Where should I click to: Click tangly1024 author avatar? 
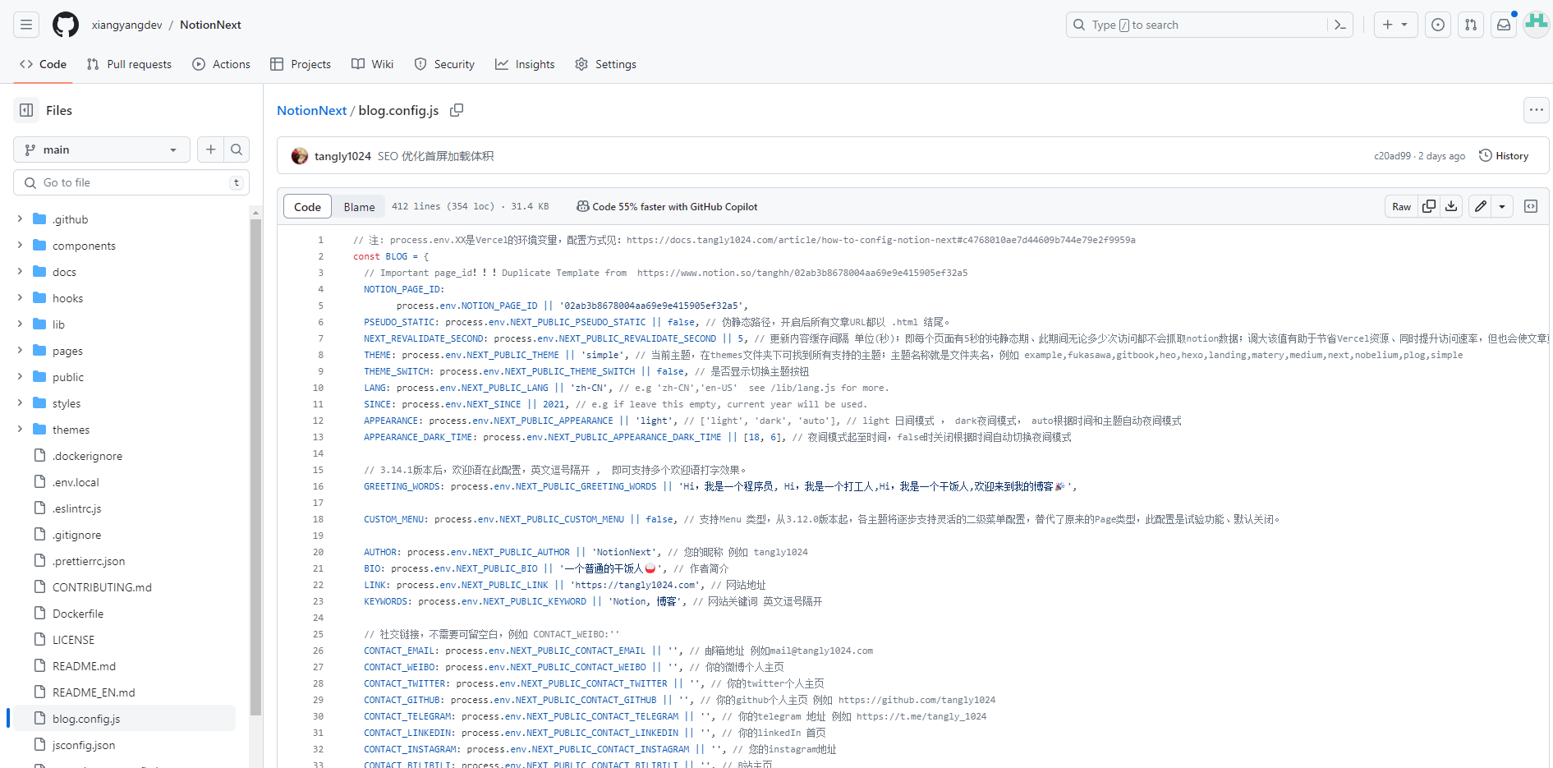coord(300,156)
